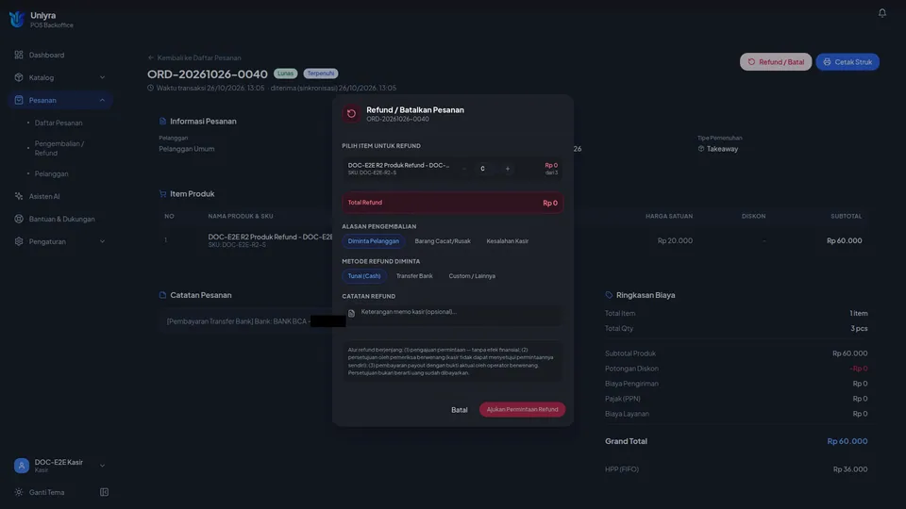The image size is (906, 509).
Task: Click Potongan Diskon value -Rp 0
Action: coord(859,369)
